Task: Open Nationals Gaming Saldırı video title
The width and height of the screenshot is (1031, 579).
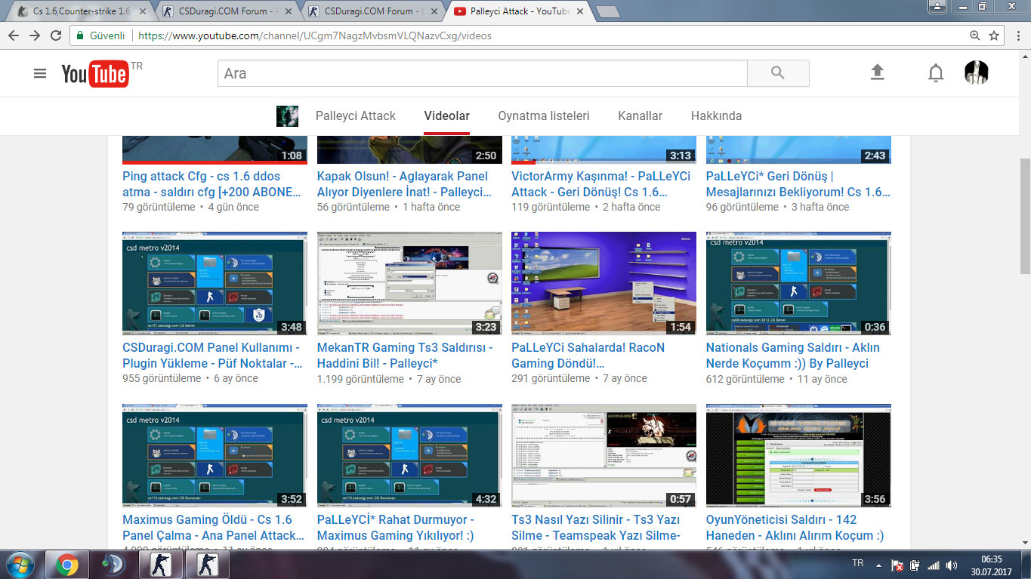Action: pos(793,356)
